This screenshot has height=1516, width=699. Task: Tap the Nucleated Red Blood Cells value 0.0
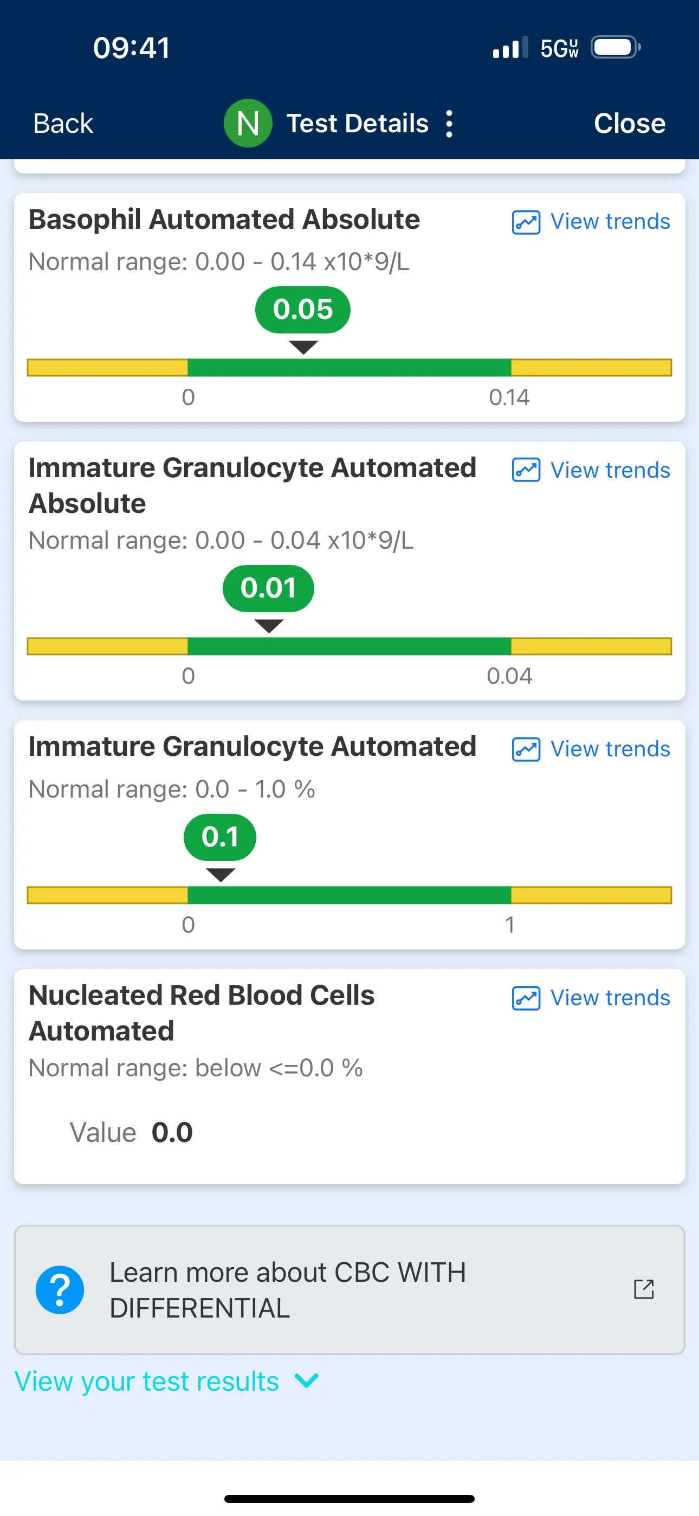pos(172,1132)
